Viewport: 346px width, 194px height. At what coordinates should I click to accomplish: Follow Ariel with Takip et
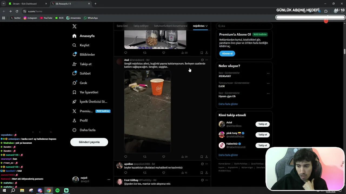[262, 124]
